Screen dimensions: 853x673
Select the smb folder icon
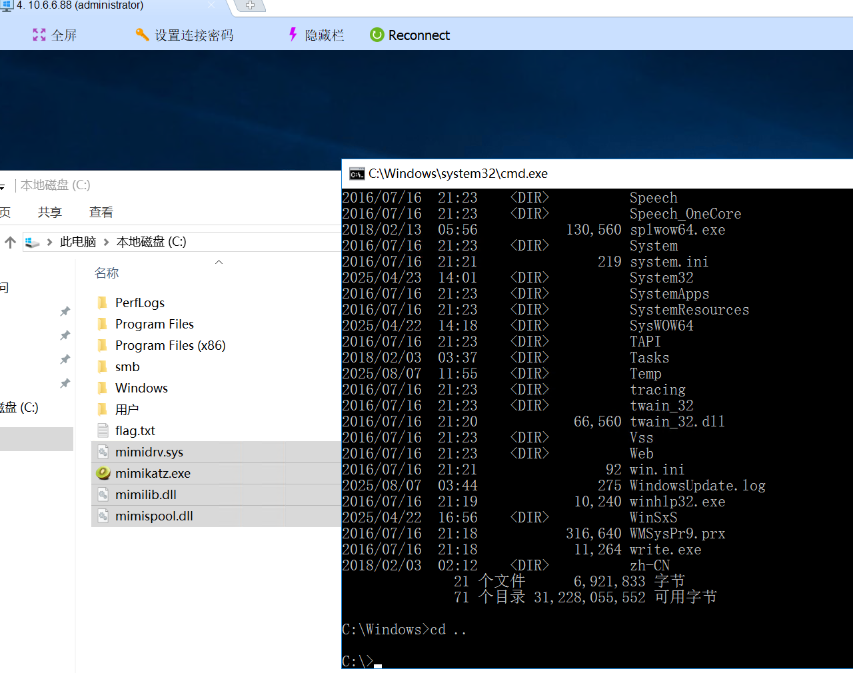(102, 366)
